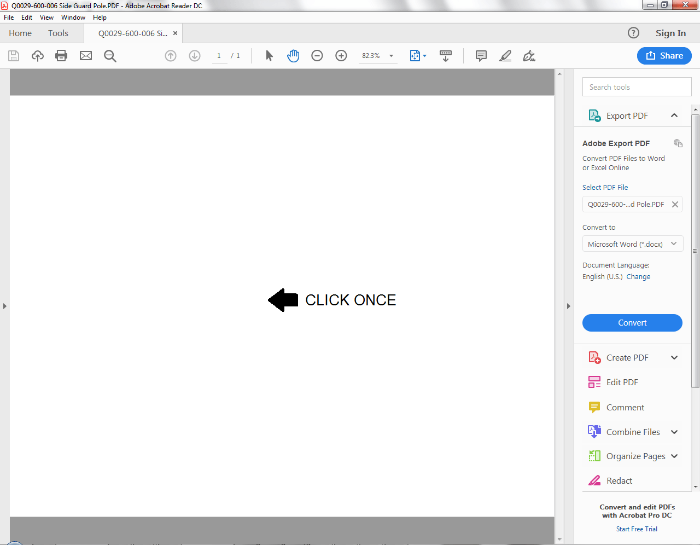The image size is (700, 545).
Task: Click the page number input field
Action: point(219,56)
